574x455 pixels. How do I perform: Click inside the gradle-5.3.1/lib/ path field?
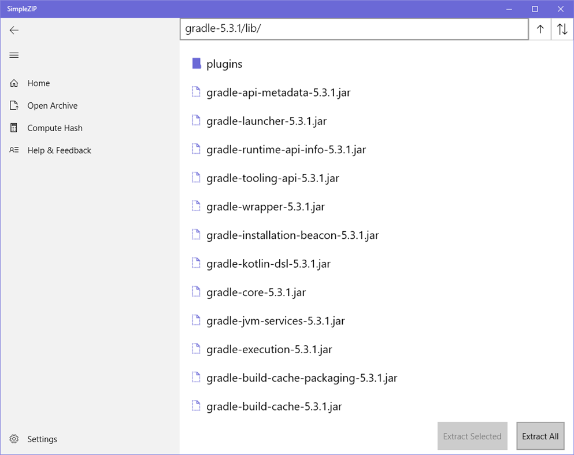(354, 29)
